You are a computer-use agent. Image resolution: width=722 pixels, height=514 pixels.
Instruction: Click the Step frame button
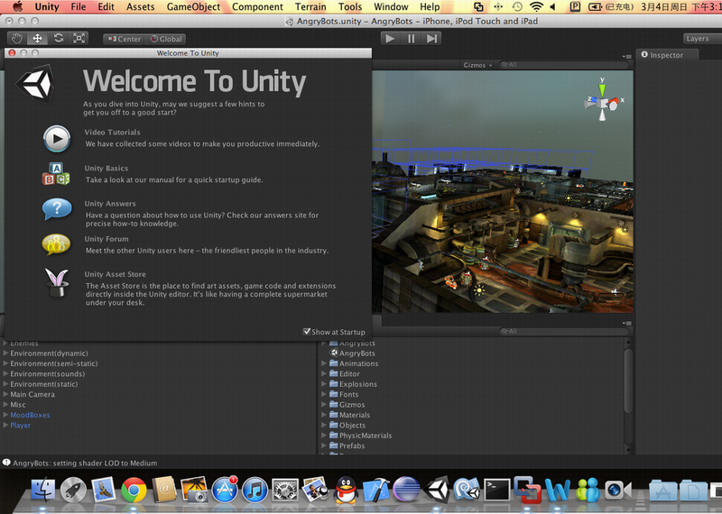pyautogui.click(x=431, y=39)
